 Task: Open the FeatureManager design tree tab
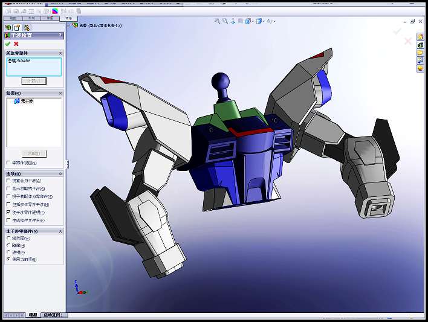pyautogui.click(x=8, y=28)
